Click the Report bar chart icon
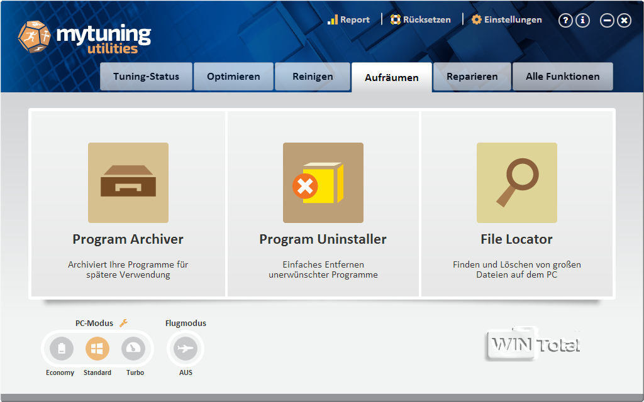 click(332, 19)
